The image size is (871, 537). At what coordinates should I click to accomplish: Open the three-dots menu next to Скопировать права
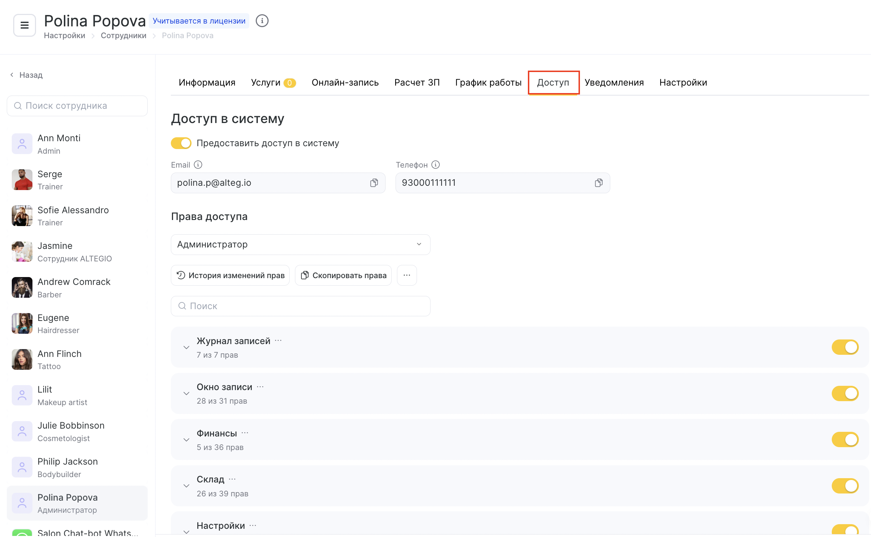407,275
